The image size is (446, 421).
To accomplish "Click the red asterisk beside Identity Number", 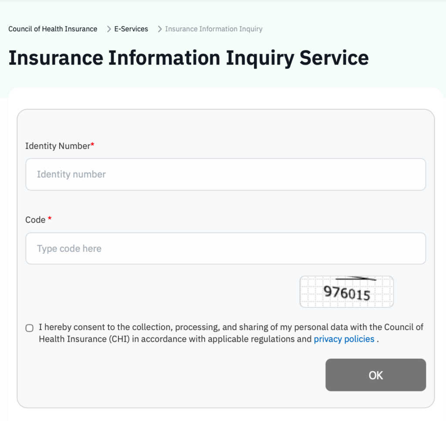I will (92, 145).
